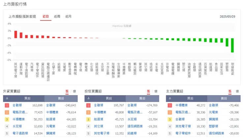Open 電腦及週... link with 77,425 in 外資買超
The image size is (244, 138).
point(20,112)
